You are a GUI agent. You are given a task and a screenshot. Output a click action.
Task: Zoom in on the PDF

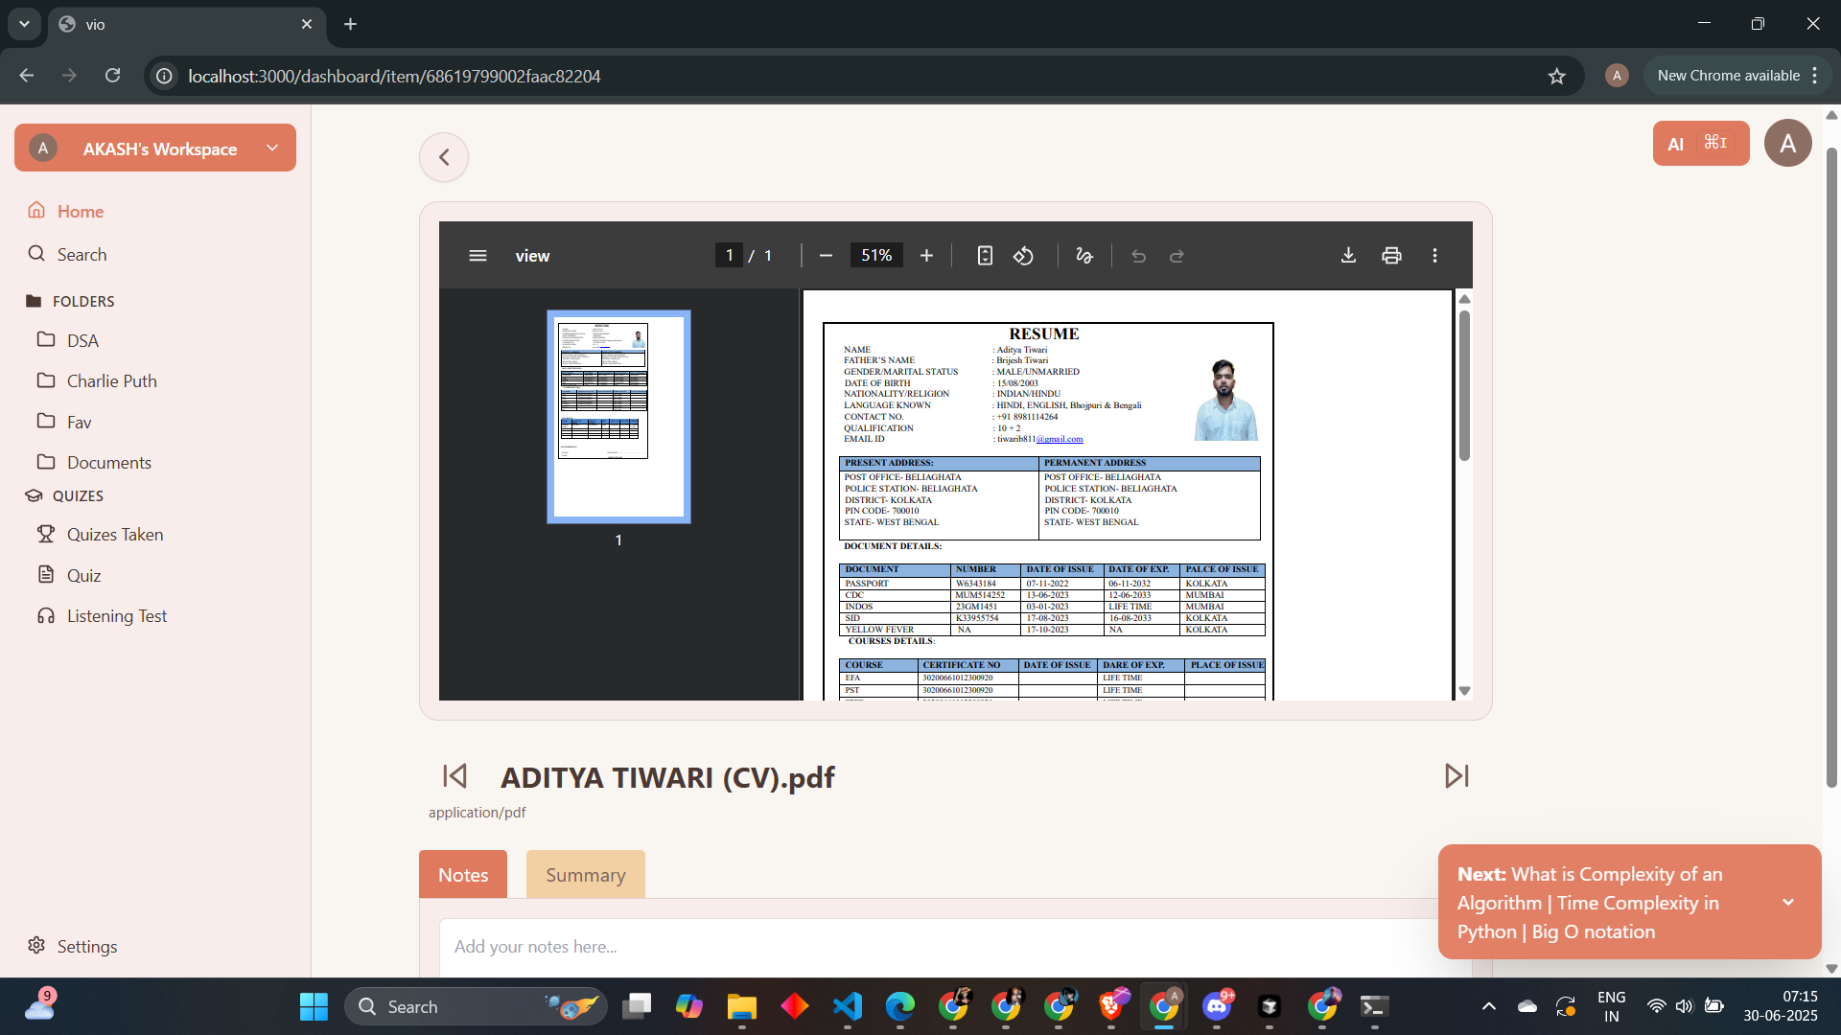pyautogui.click(x=926, y=256)
